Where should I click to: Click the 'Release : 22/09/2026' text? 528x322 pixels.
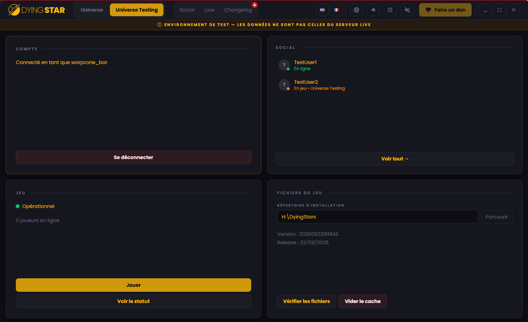point(303,242)
